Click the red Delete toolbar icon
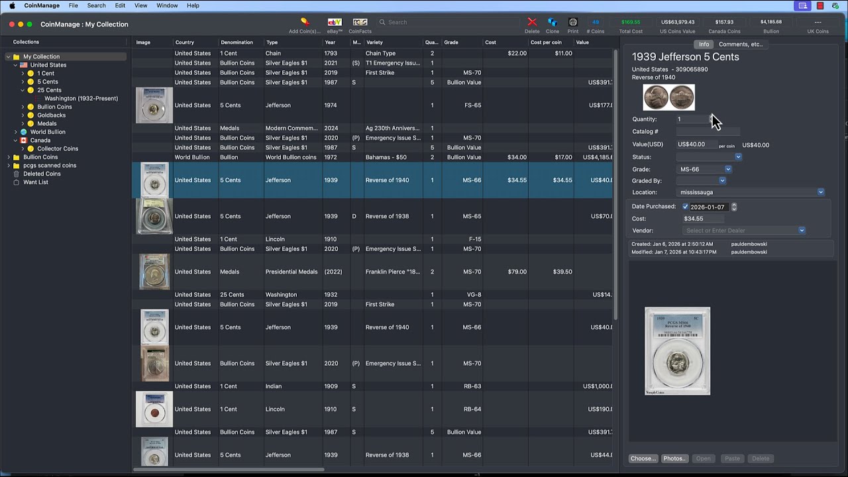848x477 pixels. pyautogui.click(x=532, y=22)
